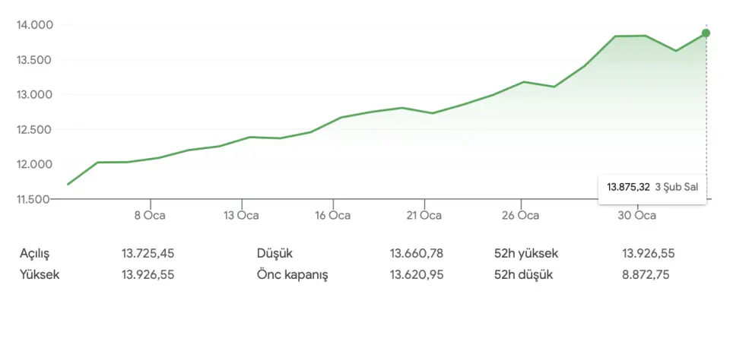
Task: Select the 13.000 price level label
Action: tap(34, 95)
